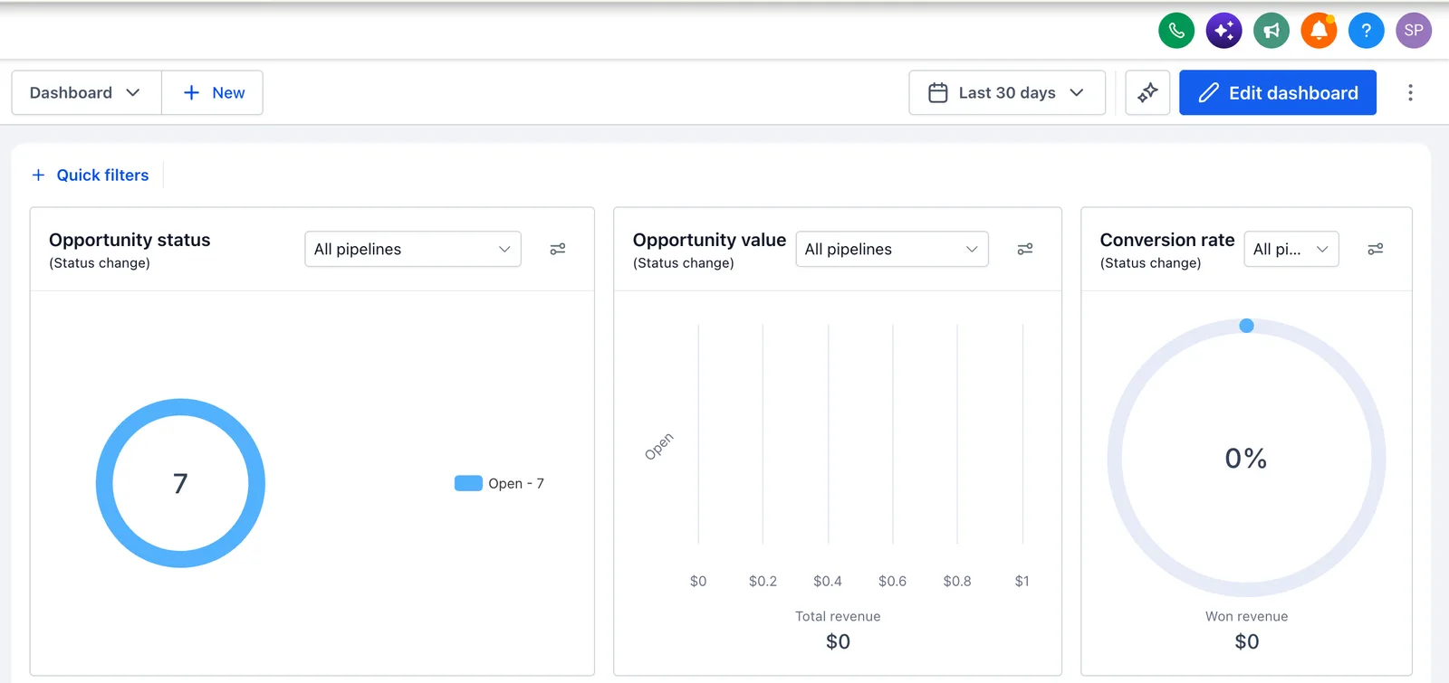Click the Total revenue label

[x=838, y=616]
